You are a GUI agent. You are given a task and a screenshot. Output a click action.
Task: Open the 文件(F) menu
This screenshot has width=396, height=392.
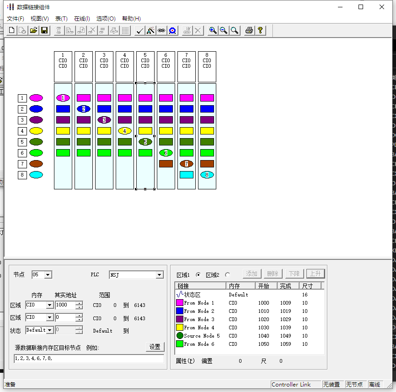click(x=16, y=19)
